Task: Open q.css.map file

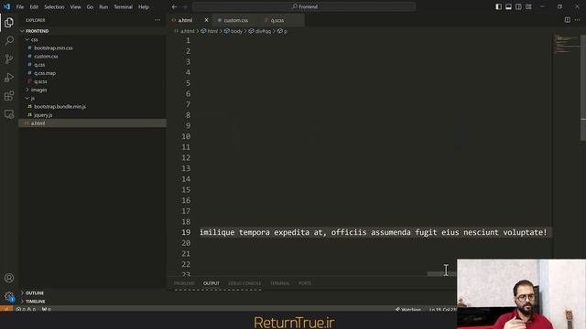Action: coord(45,73)
